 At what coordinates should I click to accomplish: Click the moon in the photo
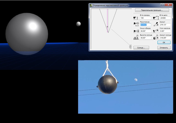(136, 80)
